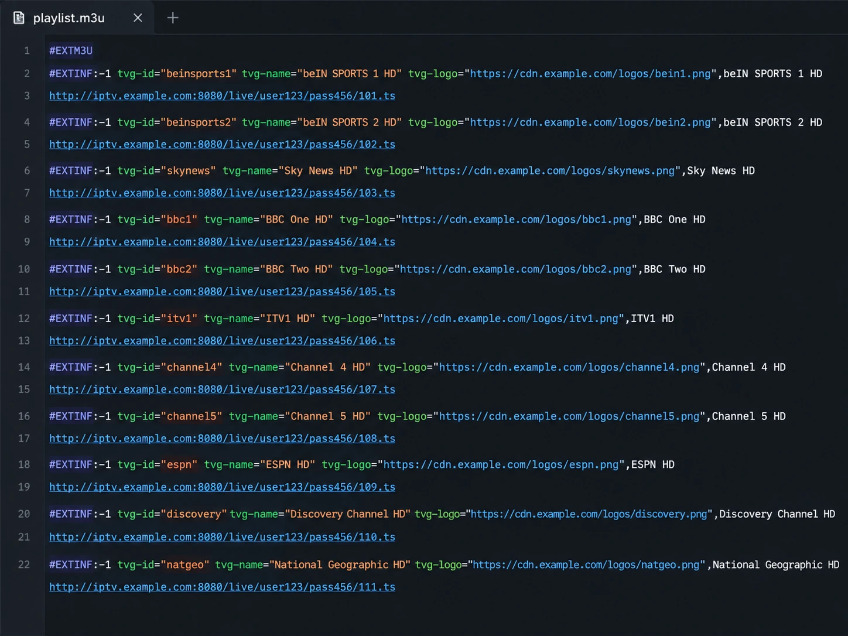Screen dimensions: 848x636
Task: Open the stream URL ending 109.ts
Action: pos(222,487)
